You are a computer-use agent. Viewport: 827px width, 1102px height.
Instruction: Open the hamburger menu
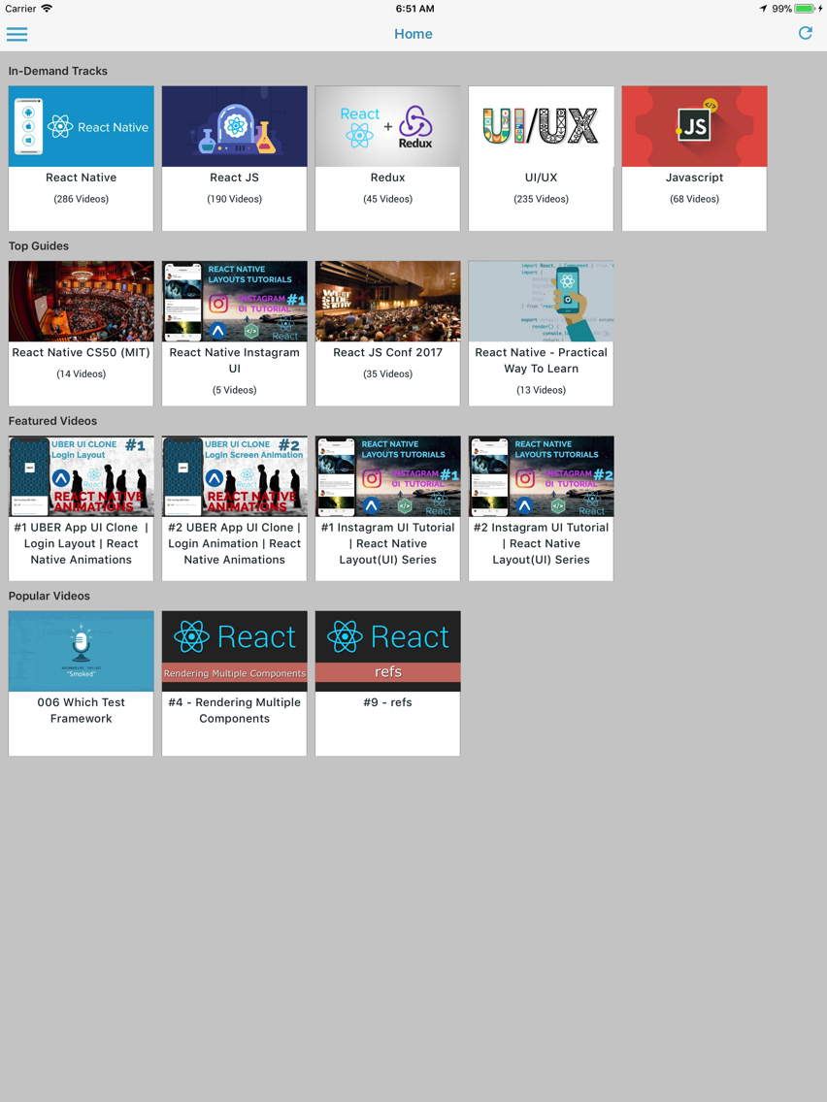coord(17,34)
